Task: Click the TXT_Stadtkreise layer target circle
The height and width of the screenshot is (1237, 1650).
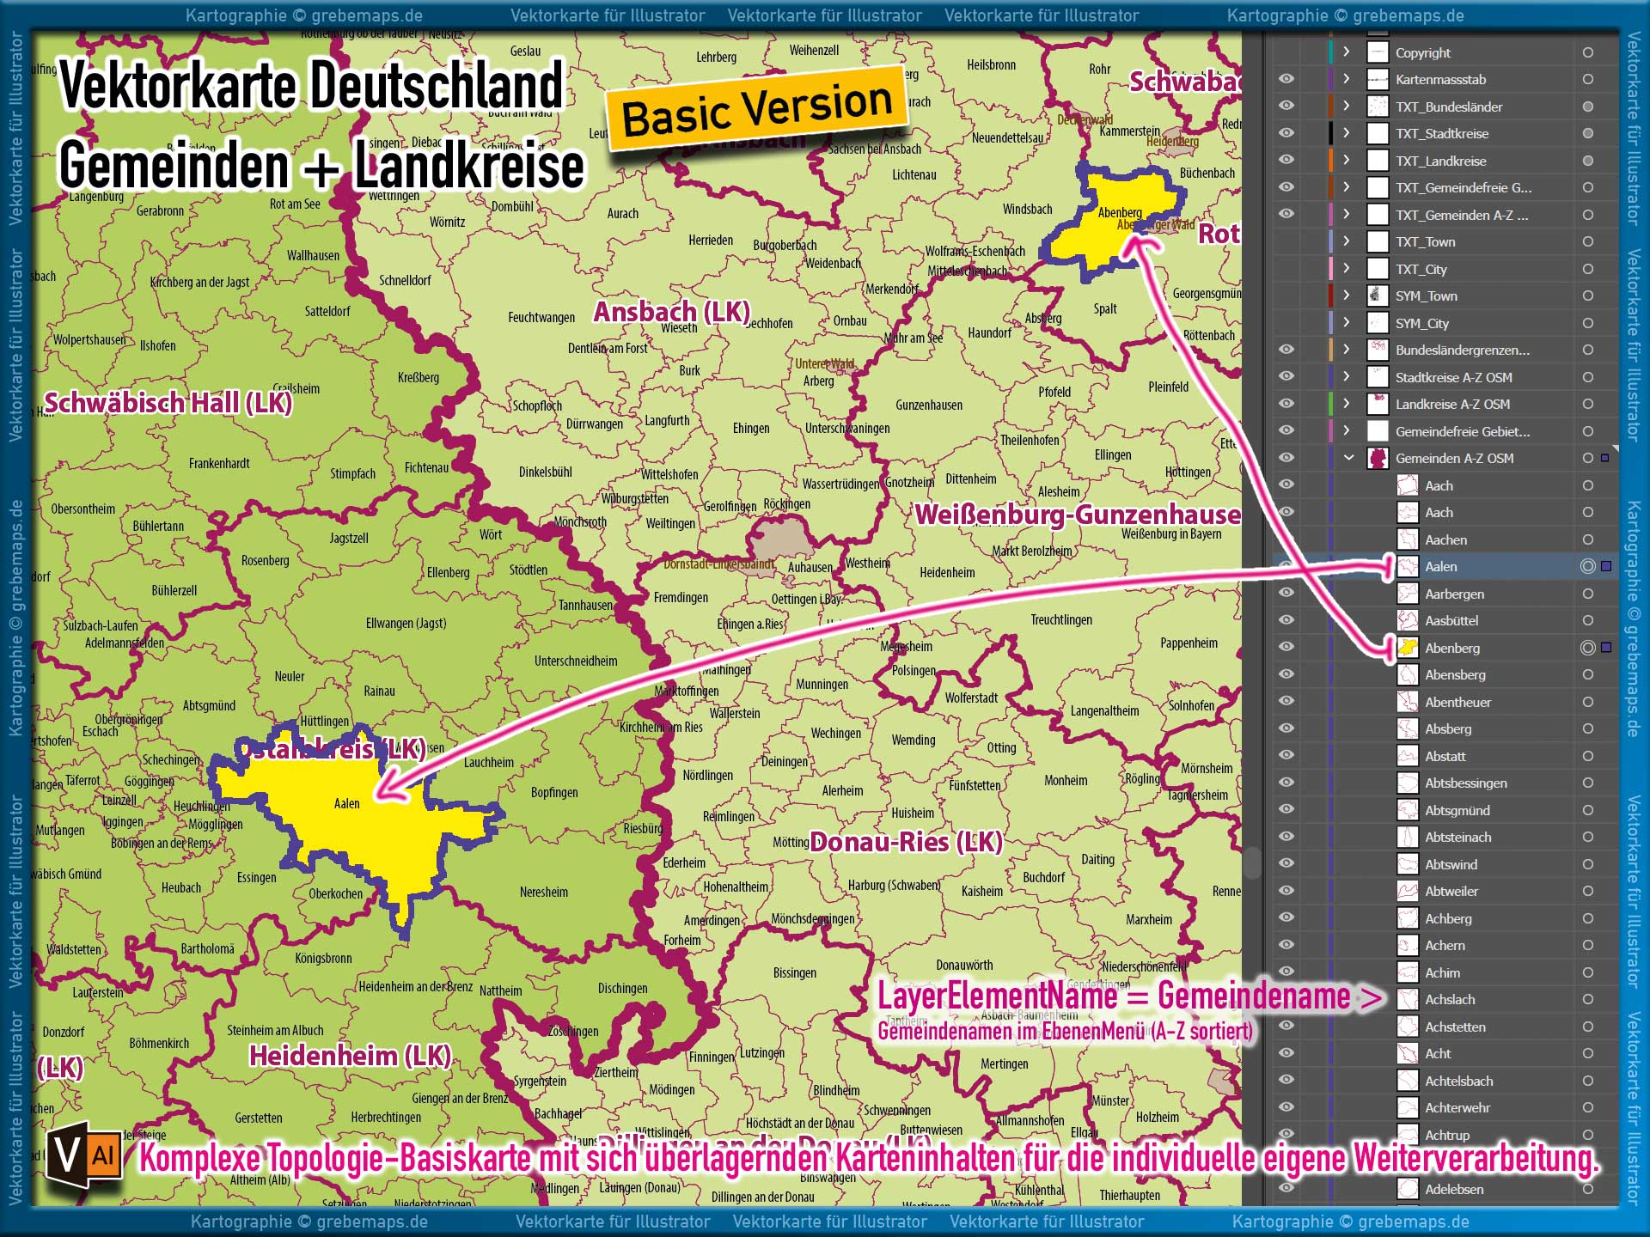Action: [x=1587, y=133]
